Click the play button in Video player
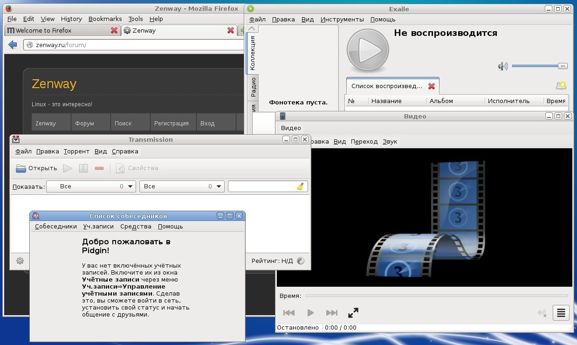This screenshot has height=345, width=577. pyautogui.click(x=311, y=313)
